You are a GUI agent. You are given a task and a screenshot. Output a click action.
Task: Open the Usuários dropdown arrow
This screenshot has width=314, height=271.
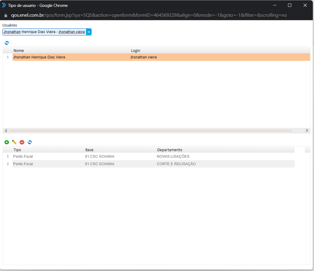tap(89, 32)
